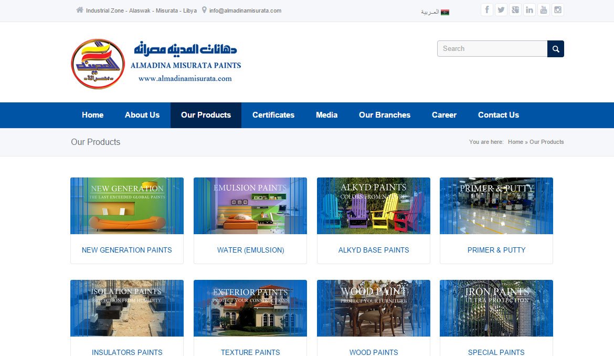Viewport: 614px width, 356px height.
Task: Open the YouTube icon link
Action: [x=543, y=10]
